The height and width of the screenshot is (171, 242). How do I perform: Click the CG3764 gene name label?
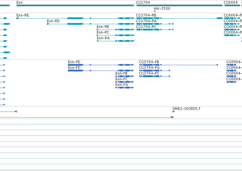click(x=143, y=3)
